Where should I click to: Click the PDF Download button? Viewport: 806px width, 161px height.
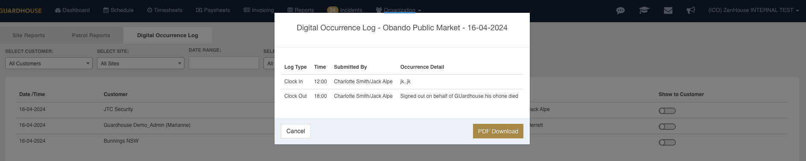498,131
